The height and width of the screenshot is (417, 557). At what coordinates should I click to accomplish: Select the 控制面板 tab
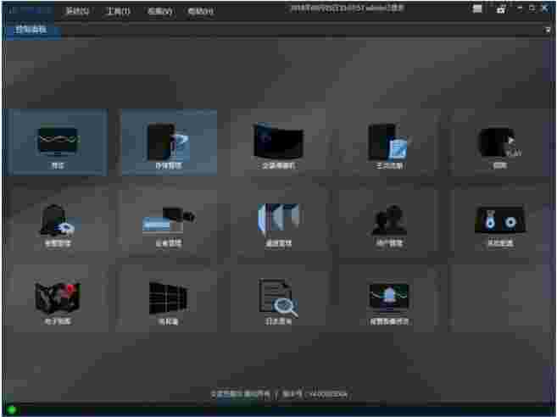pos(31,30)
